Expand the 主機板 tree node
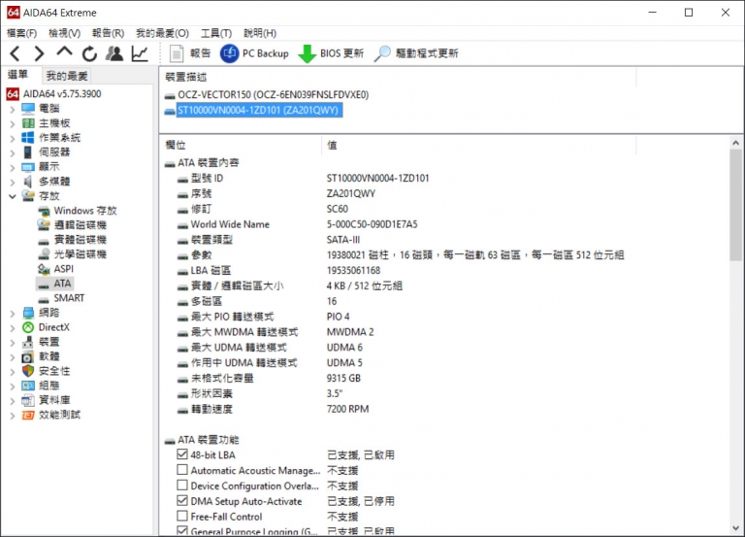The width and height of the screenshot is (745, 537). point(13,123)
